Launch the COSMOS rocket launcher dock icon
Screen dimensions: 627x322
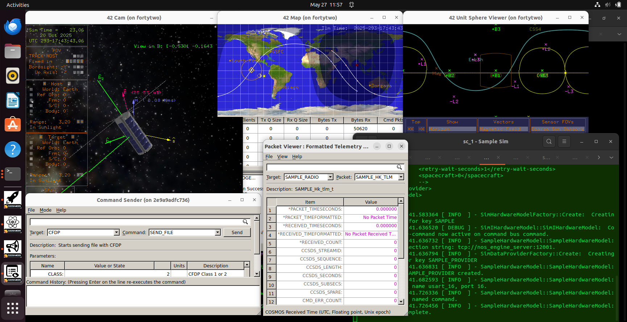13,199
